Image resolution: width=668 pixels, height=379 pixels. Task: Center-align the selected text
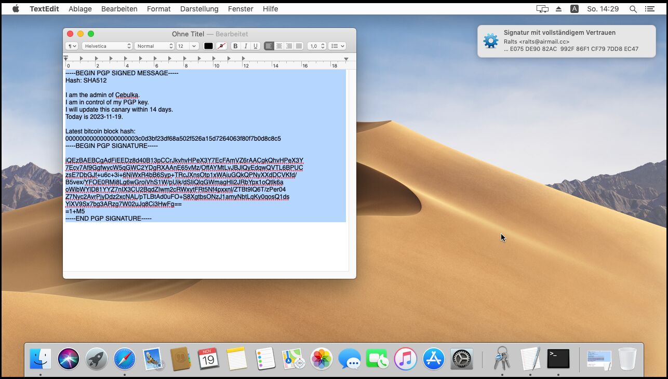[279, 46]
